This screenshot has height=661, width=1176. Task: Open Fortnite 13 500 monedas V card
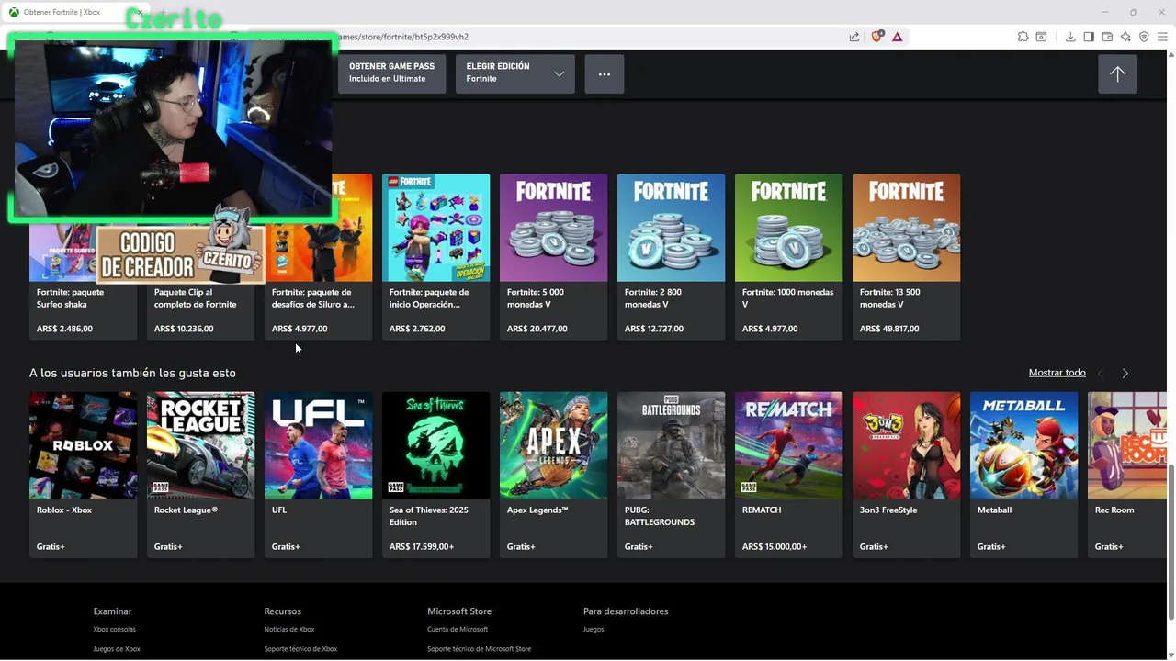pos(906,257)
